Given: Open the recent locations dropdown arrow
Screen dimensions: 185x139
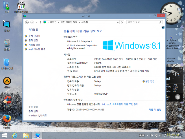Looking at the screenshot, I should point(36,22).
